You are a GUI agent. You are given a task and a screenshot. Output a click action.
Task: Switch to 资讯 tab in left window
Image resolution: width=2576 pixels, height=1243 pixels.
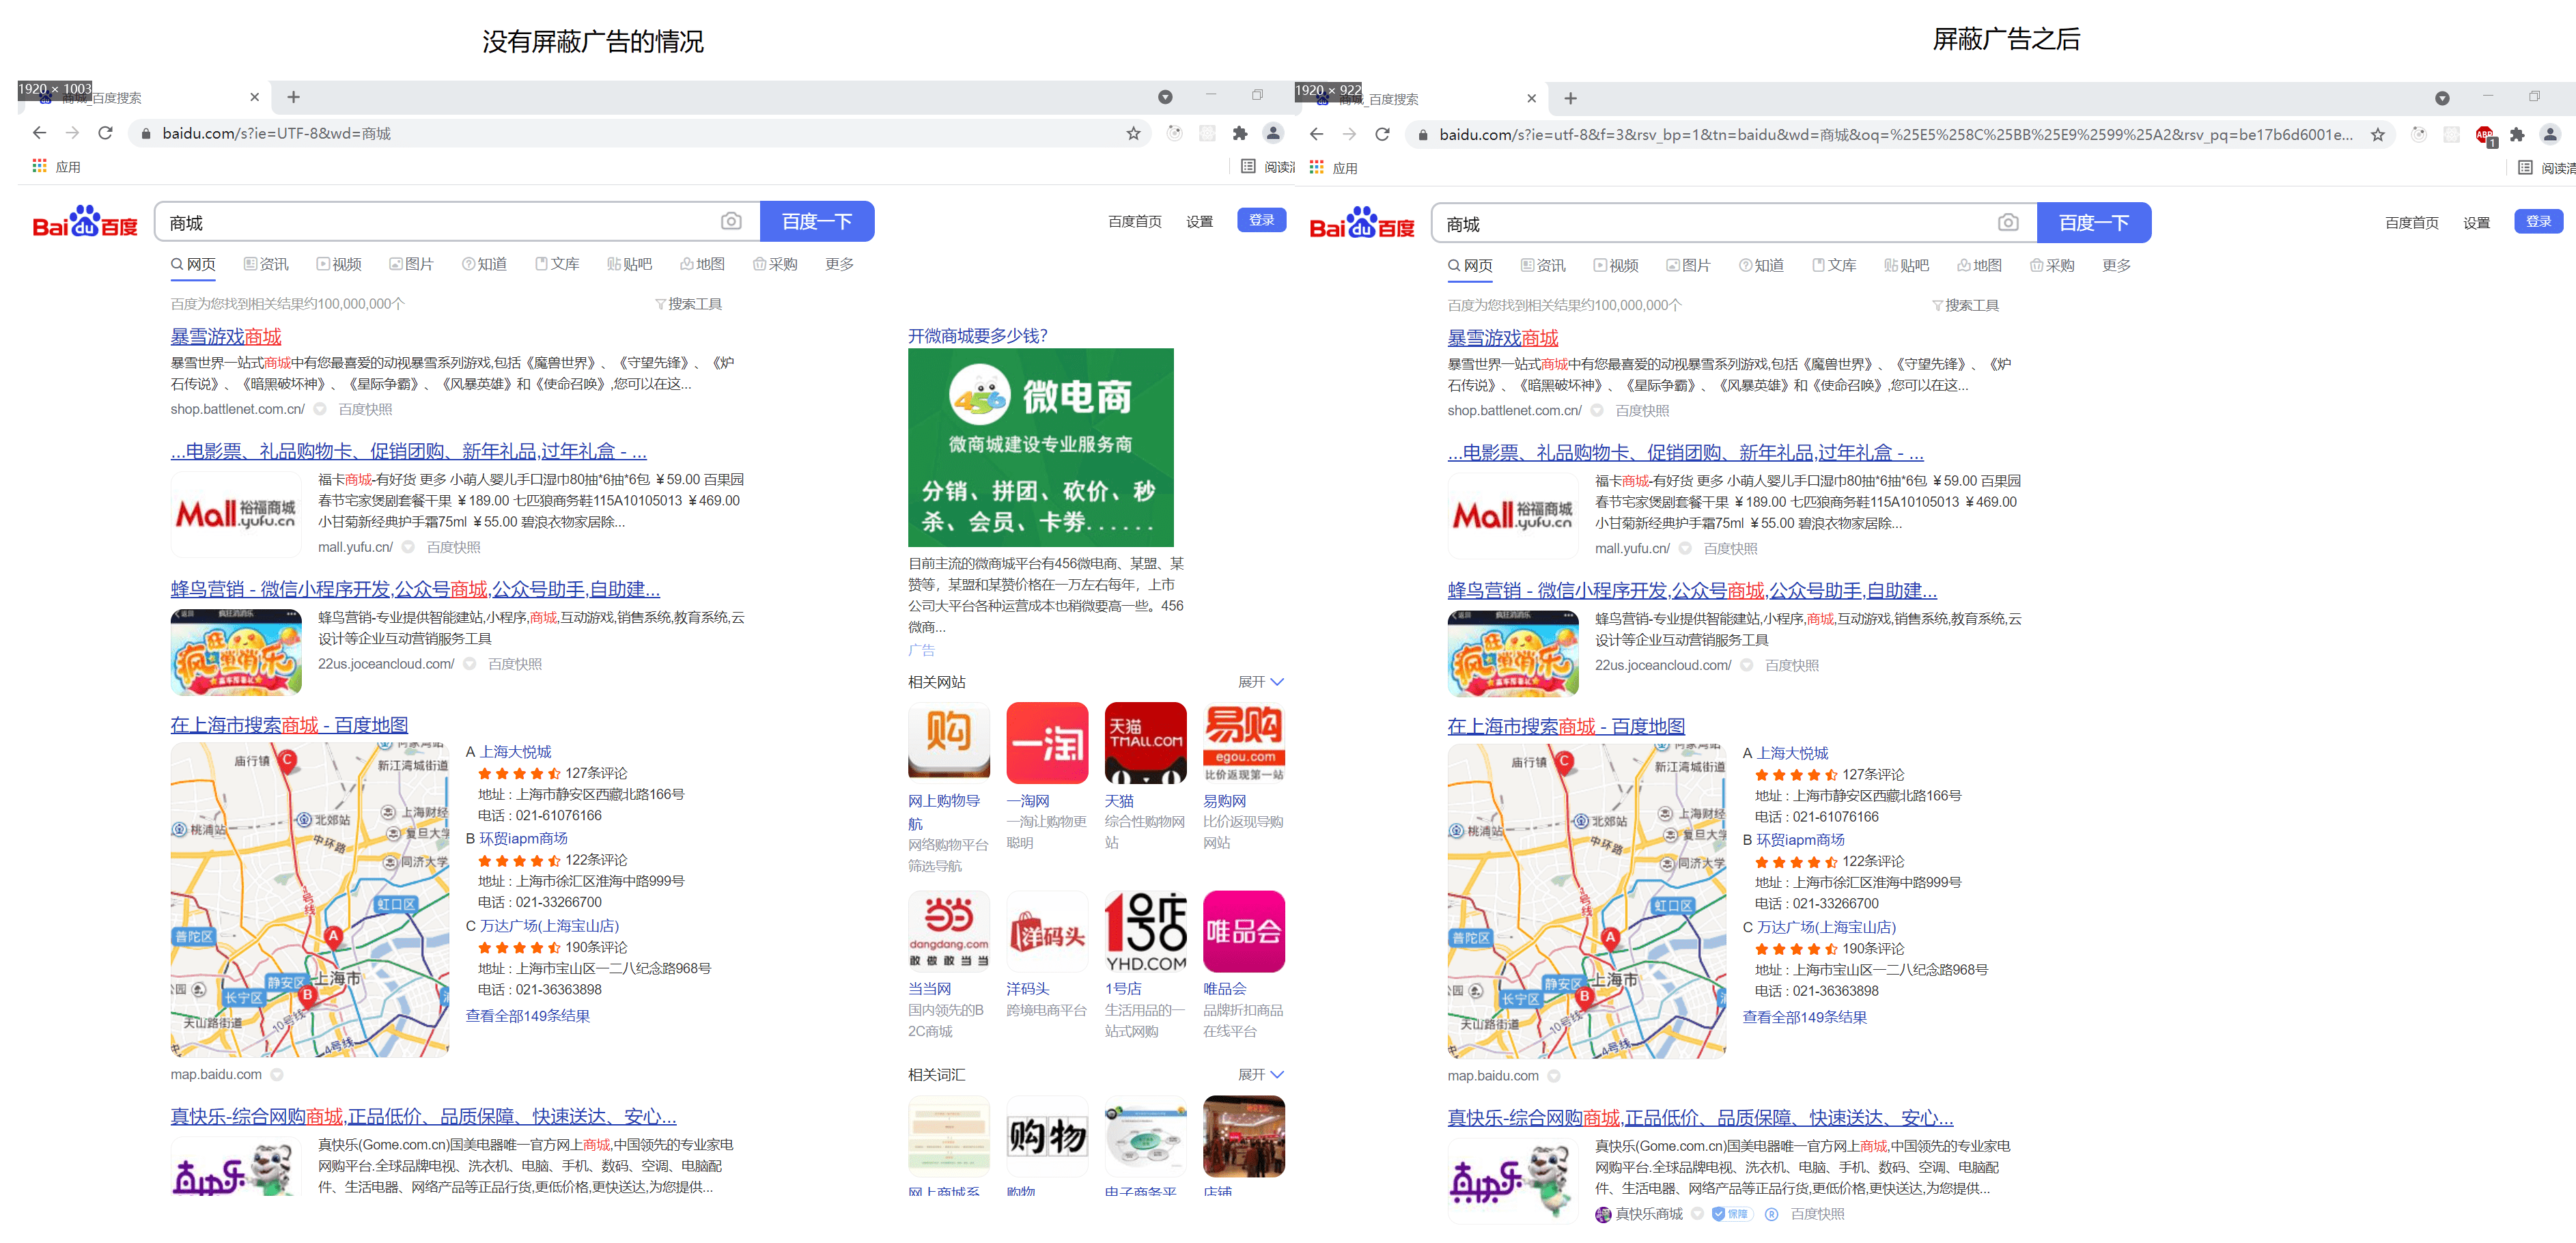[x=266, y=264]
